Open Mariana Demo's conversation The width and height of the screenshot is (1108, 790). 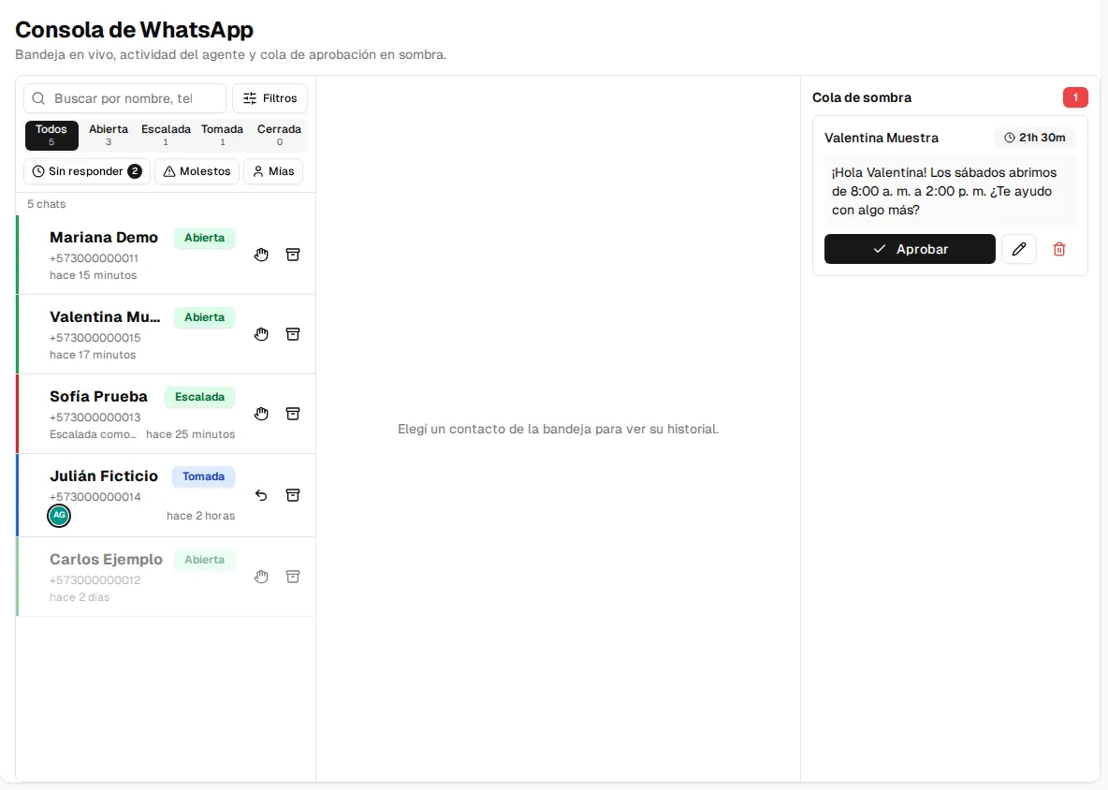pyautogui.click(x=166, y=256)
